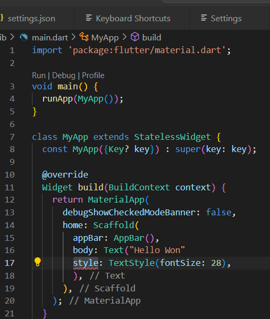Screen dimensions: 270x319
Task: Click the Dart file icon in breadcrumb
Action: [x=24, y=37]
